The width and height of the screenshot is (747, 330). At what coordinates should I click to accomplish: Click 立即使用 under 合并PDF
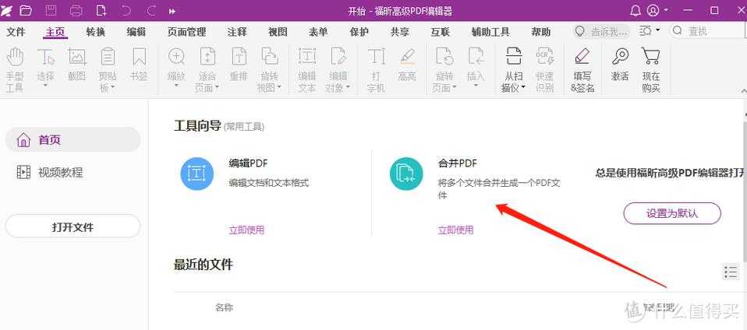(x=455, y=230)
